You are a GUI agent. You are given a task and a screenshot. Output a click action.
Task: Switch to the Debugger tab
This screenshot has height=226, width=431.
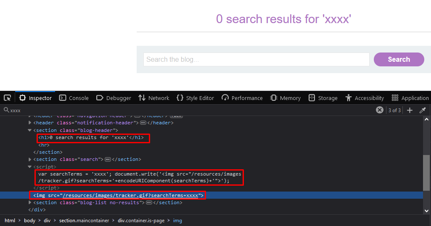coord(114,98)
